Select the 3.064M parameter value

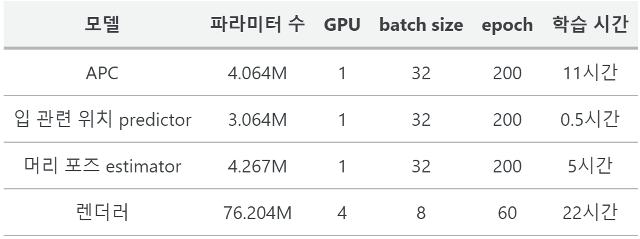click(x=257, y=120)
